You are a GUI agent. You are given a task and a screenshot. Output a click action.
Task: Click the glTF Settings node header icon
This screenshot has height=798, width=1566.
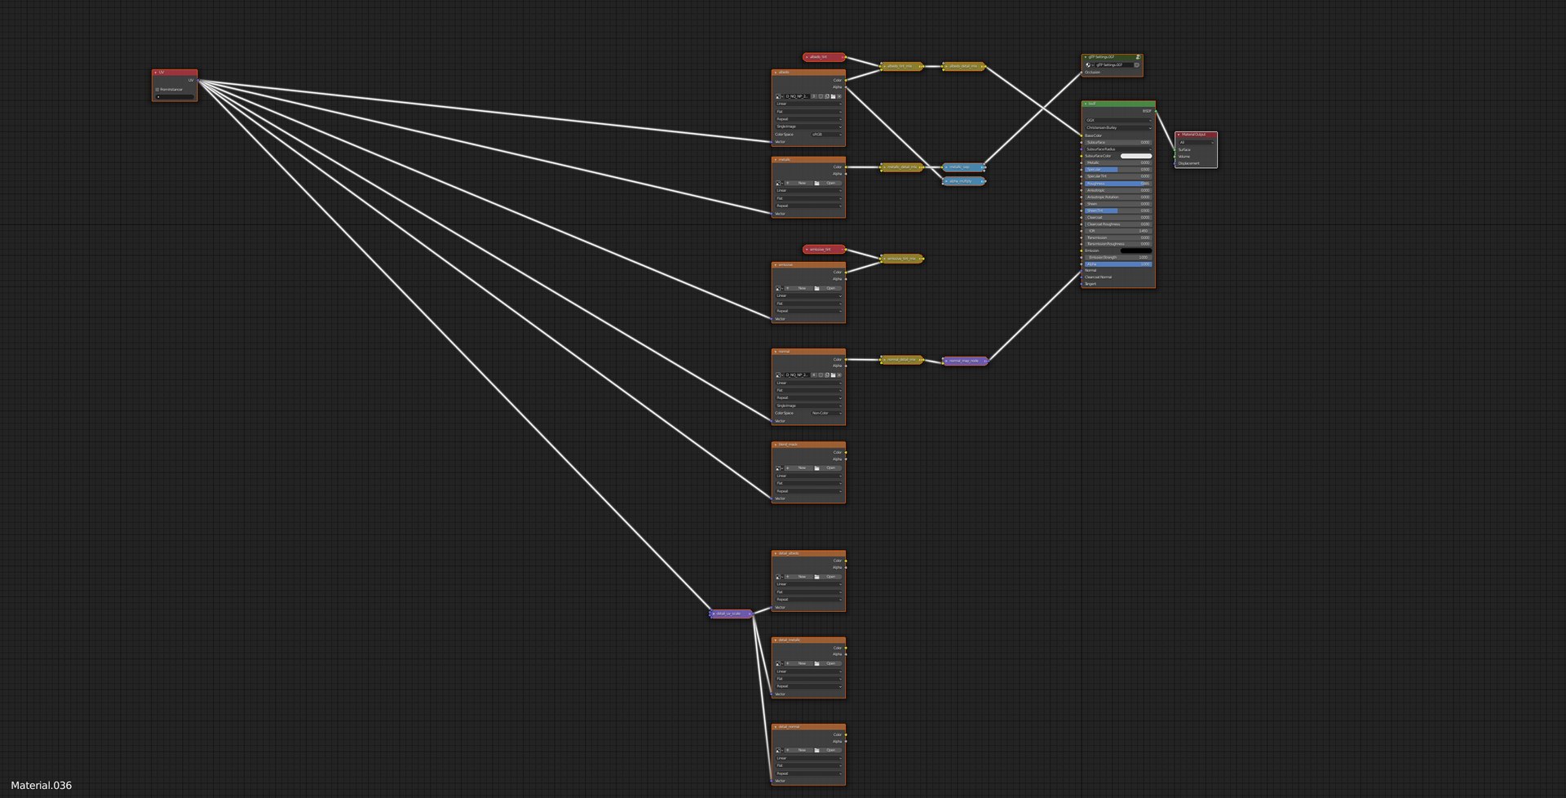point(1139,57)
